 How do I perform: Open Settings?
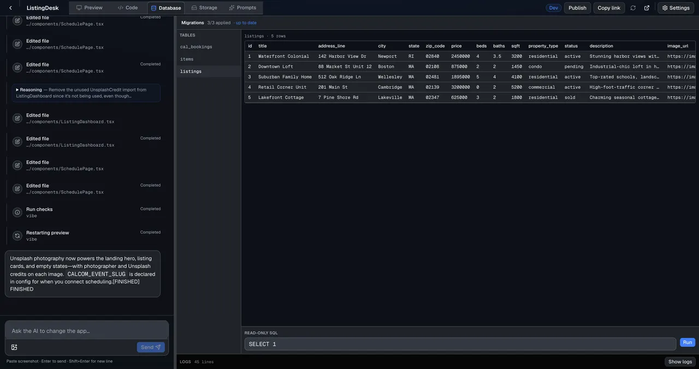click(676, 8)
